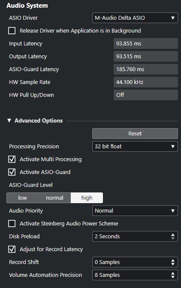The width and height of the screenshot is (181, 288).
Task: Click the Output Latency label
Action: point(28,57)
